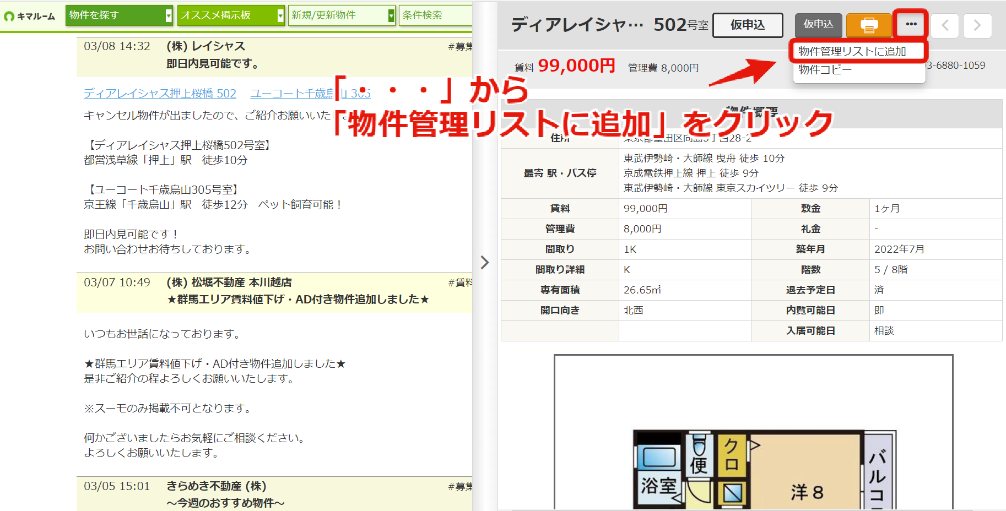Click the white 仮申込 button
This screenshot has height=511, width=1006.
[748, 25]
